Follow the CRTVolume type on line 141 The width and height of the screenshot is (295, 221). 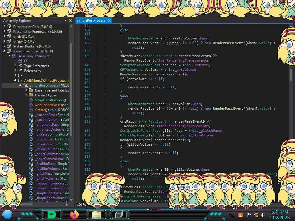click(x=129, y=70)
